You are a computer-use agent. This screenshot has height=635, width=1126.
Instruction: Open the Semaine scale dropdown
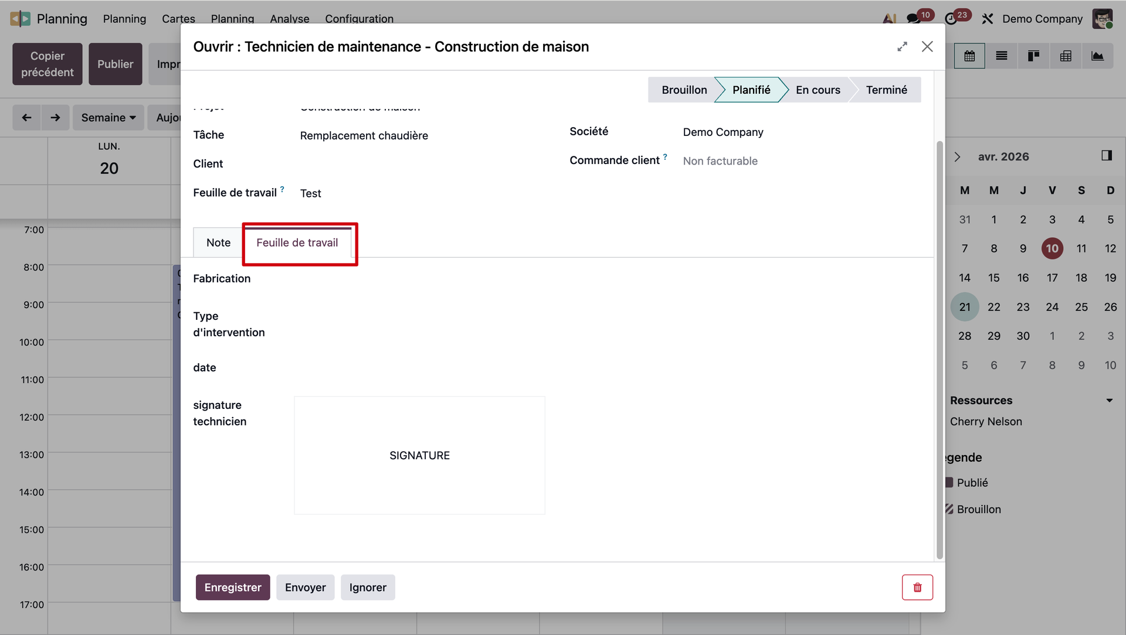[x=108, y=118]
